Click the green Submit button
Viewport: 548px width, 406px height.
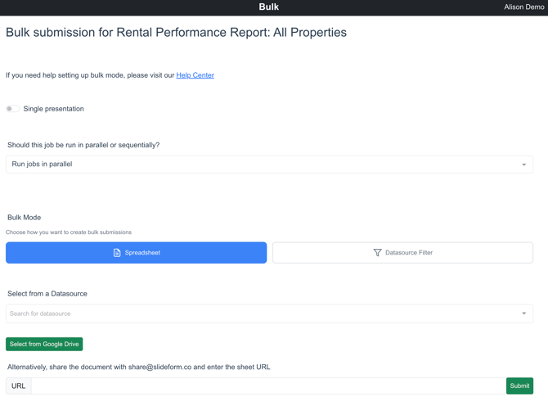click(519, 386)
